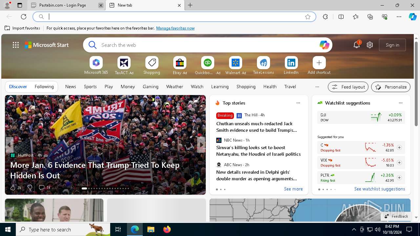Open Personalize feed button

[391, 87]
